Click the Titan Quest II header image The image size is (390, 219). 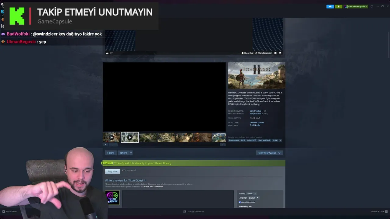(257, 76)
